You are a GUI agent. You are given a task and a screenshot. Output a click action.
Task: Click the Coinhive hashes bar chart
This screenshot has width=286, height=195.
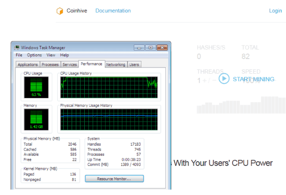242,105
